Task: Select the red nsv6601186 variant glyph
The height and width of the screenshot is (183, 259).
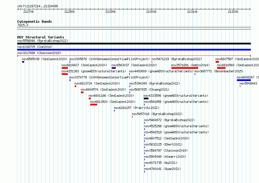Action: (x=90, y=98)
